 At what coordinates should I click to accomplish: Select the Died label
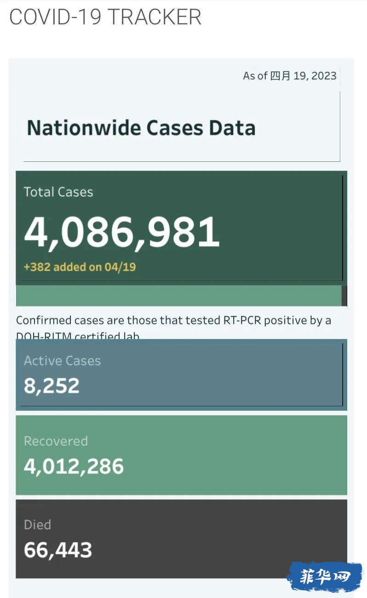click(37, 525)
